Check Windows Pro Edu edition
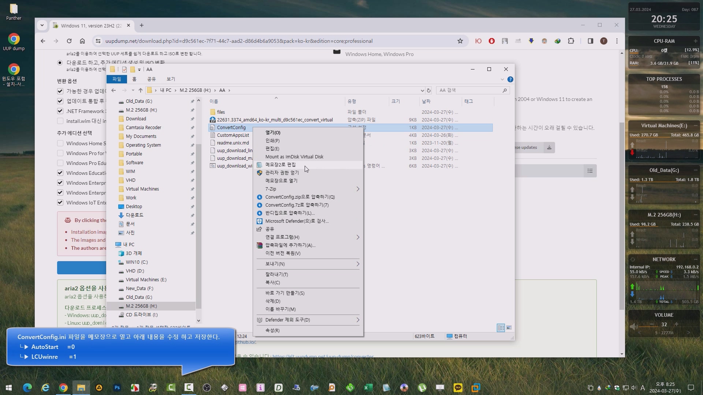 click(x=60, y=163)
